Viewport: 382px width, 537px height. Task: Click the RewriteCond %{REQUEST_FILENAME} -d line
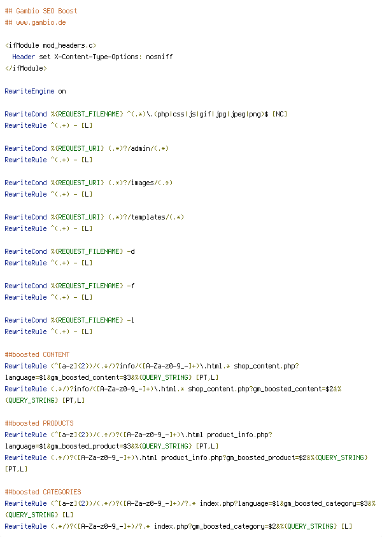[x=69, y=251]
